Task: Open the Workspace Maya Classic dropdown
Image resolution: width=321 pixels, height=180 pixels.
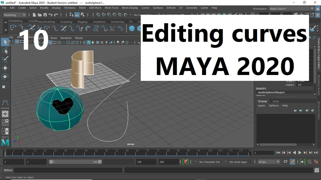Action: coord(292,8)
